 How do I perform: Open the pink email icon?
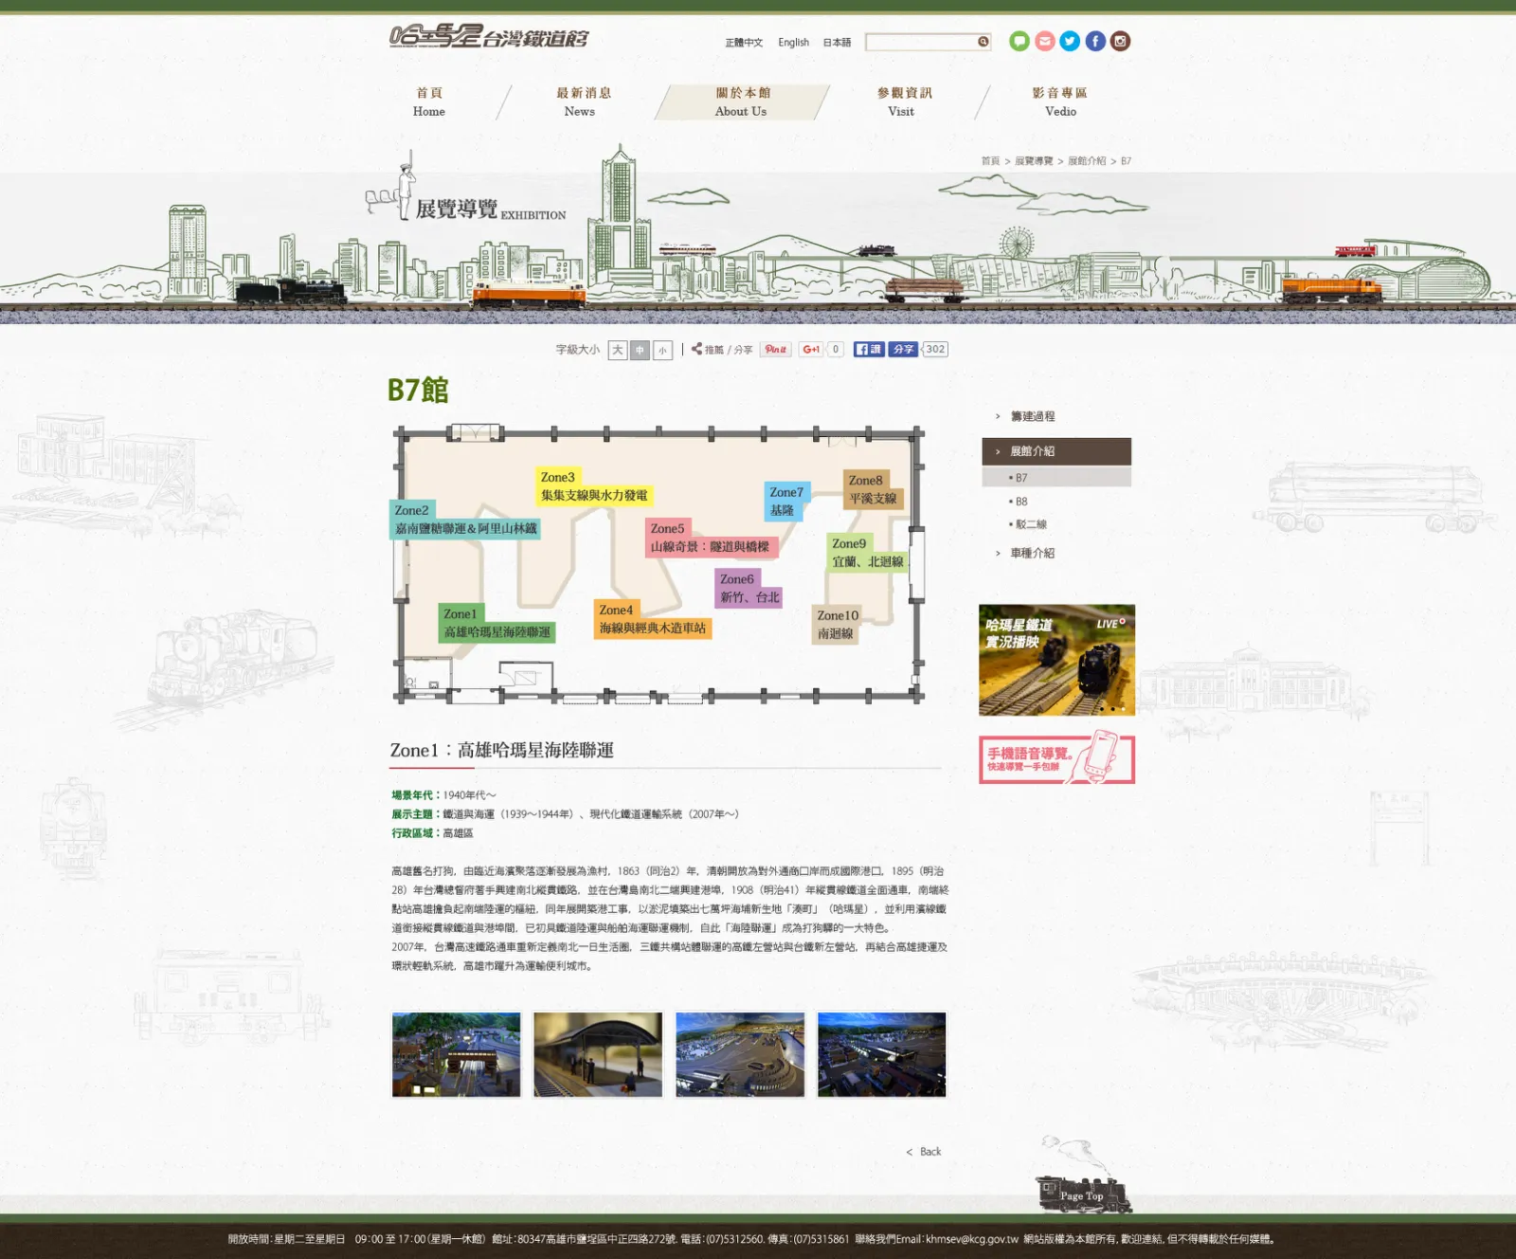(1045, 41)
